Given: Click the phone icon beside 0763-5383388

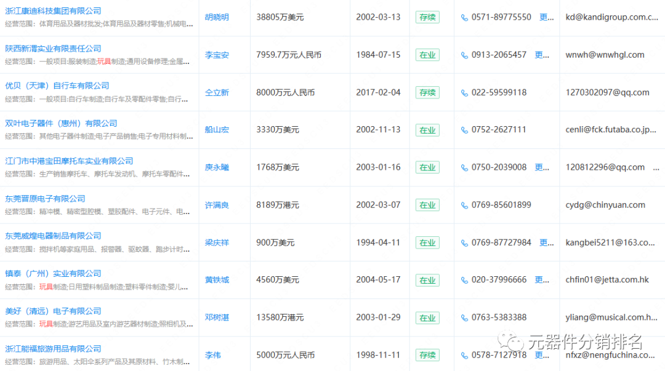Looking at the screenshot, I should click(x=464, y=317).
